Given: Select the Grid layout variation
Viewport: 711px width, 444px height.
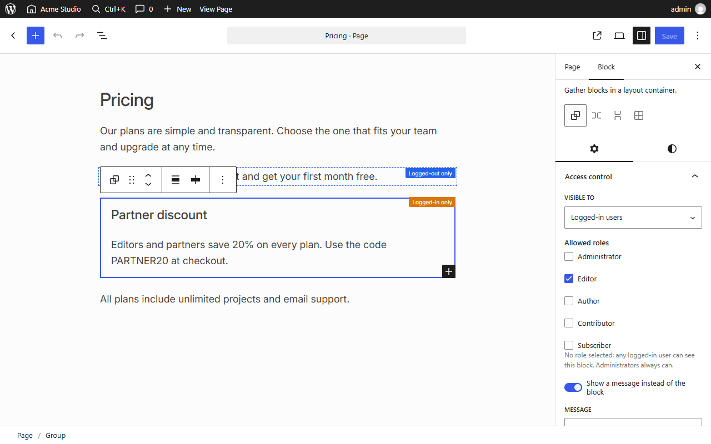Looking at the screenshot, I should 639,115.
